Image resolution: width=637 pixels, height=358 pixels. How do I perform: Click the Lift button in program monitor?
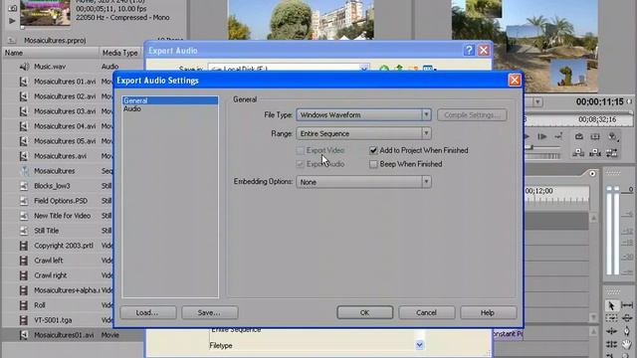[x=578, y=153]
